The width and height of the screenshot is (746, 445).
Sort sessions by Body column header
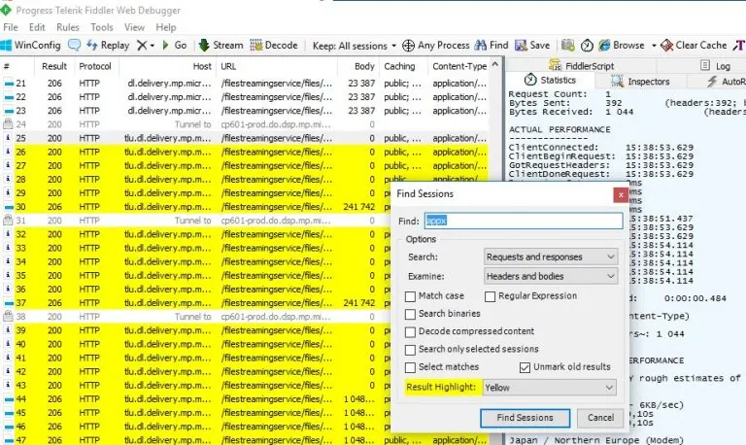[358, 66]
